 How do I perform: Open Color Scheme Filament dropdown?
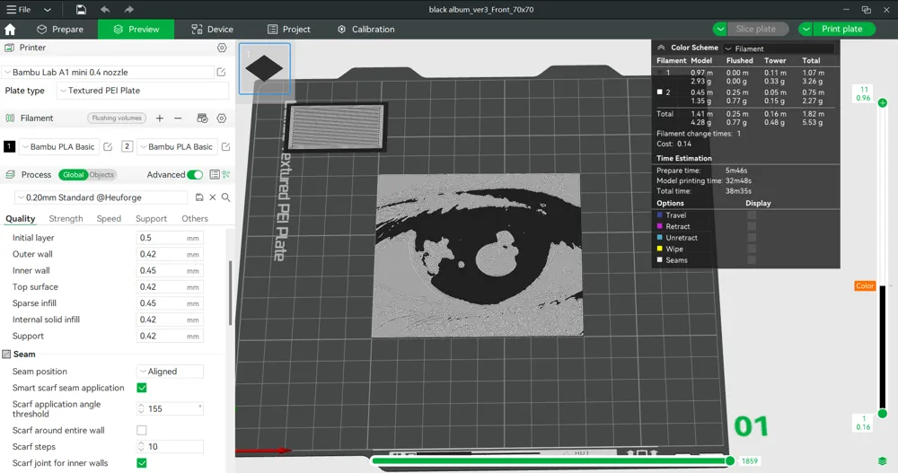(779, 48)
